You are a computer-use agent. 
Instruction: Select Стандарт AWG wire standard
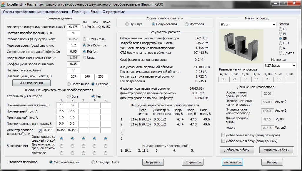tap(93, 162)
